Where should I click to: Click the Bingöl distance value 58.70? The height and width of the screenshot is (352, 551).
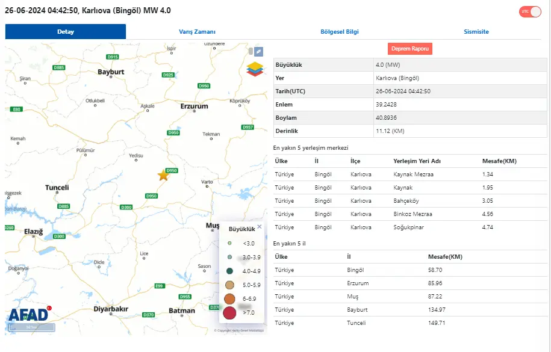pos(435,270)
